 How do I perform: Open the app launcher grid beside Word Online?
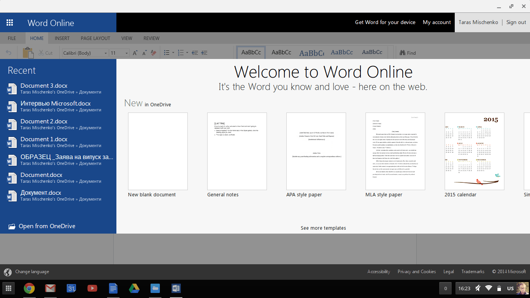click(x=10, y=23)
